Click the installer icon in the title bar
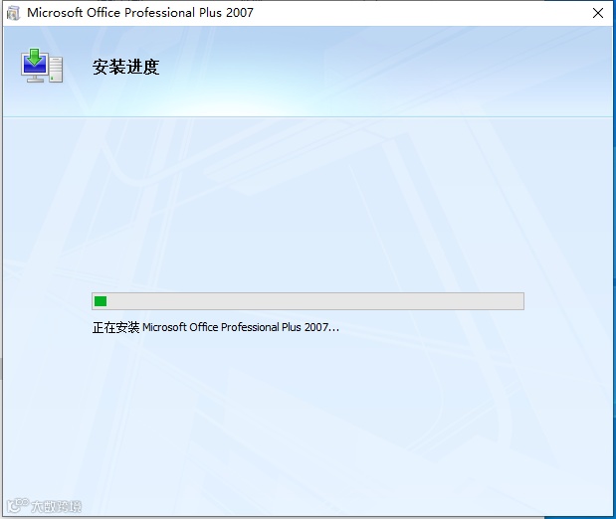The width and height of the screenshot is (616, 519). (13, 13)
